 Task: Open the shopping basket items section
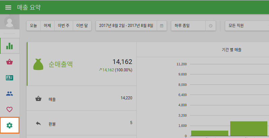[x=9, y=62]
